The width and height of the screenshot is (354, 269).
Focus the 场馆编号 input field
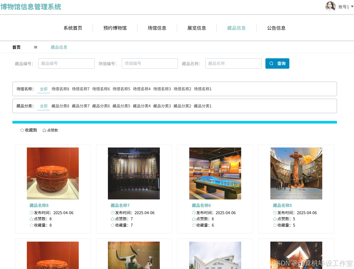point(150,63)
